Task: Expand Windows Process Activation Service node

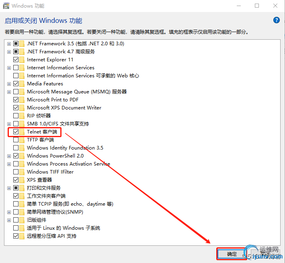Action: tap(9, 164)
